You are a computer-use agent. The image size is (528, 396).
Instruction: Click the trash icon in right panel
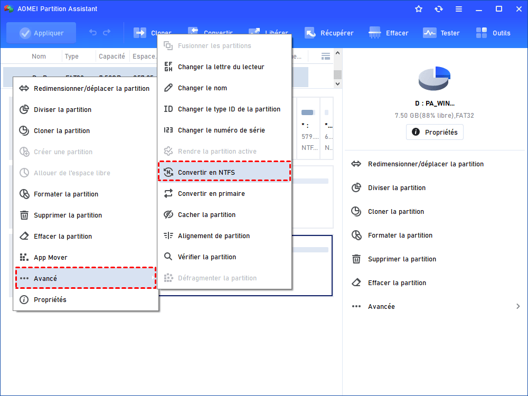356,259
